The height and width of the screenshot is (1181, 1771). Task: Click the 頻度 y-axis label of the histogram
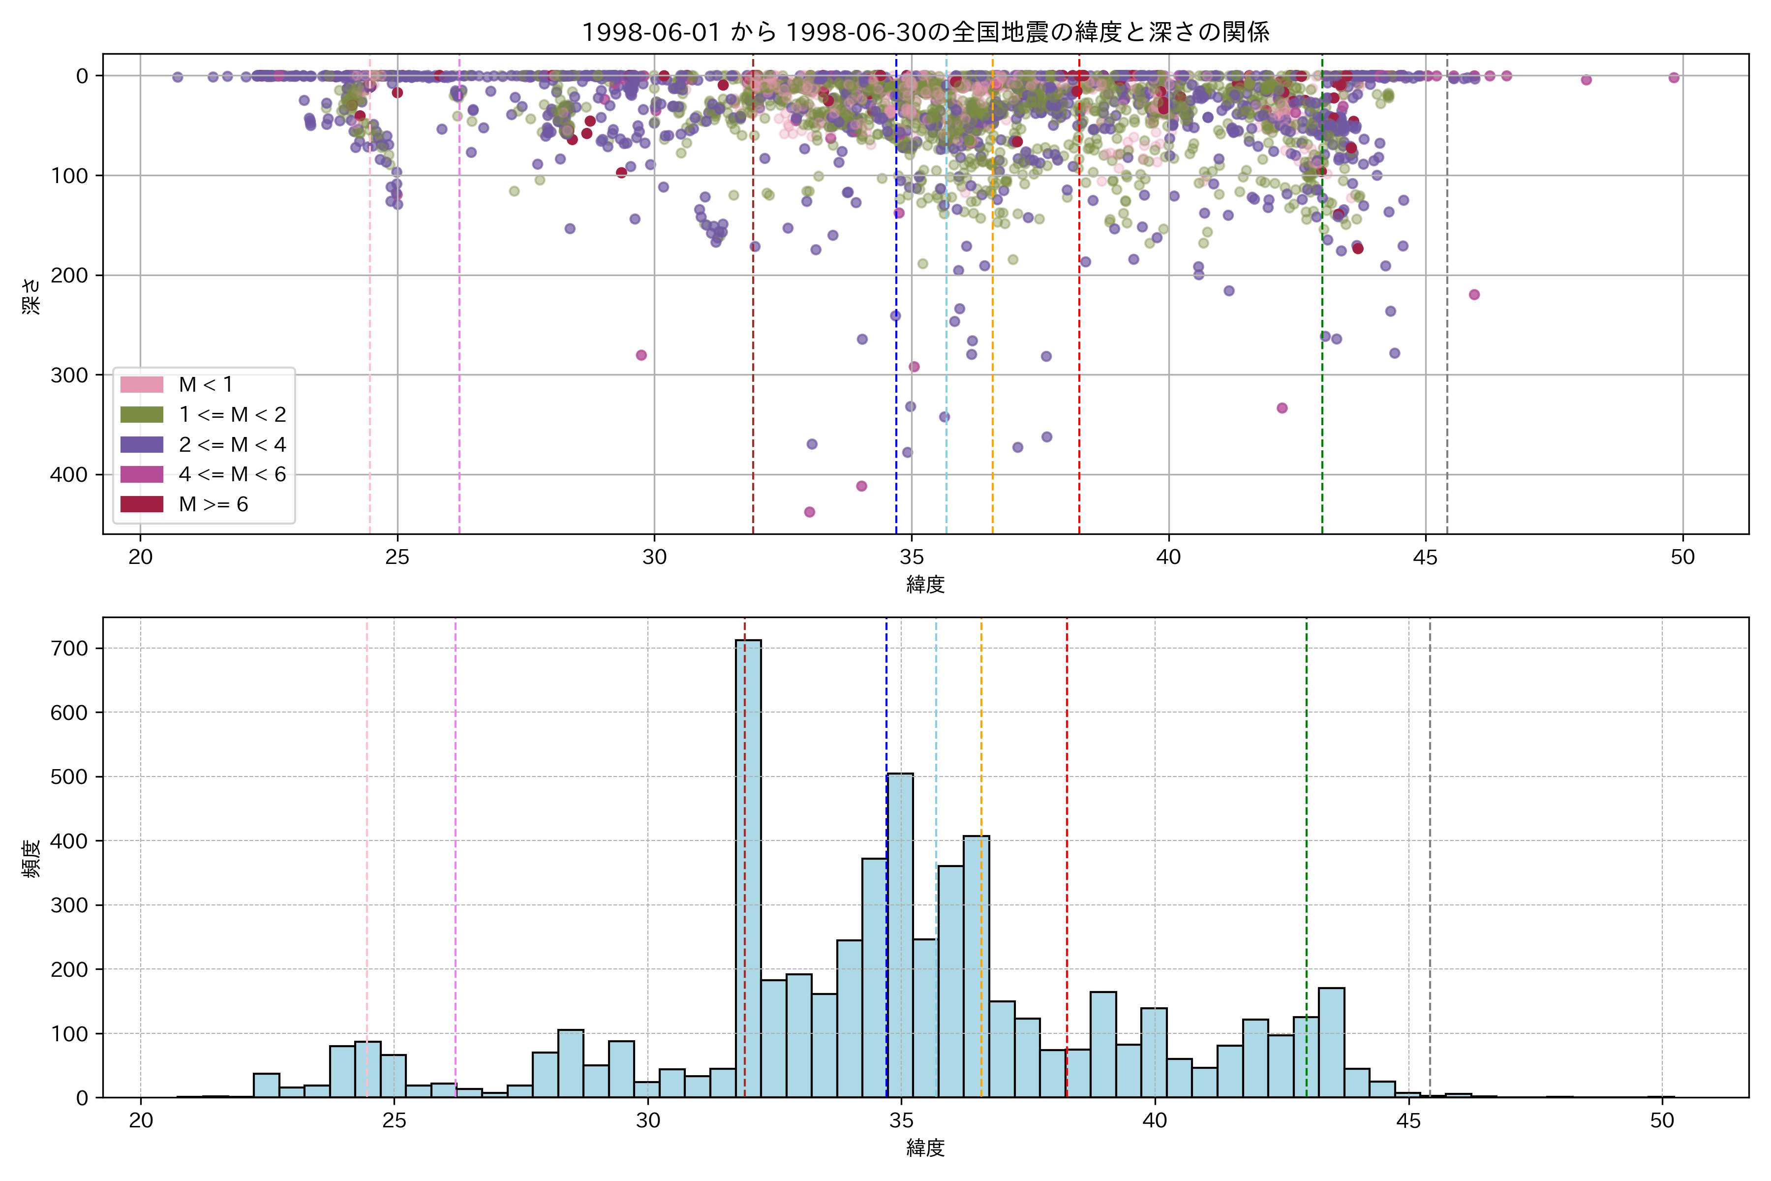coord(31,859)
